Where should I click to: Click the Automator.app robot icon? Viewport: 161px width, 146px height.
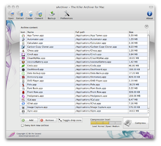click(x=23, y=39)
